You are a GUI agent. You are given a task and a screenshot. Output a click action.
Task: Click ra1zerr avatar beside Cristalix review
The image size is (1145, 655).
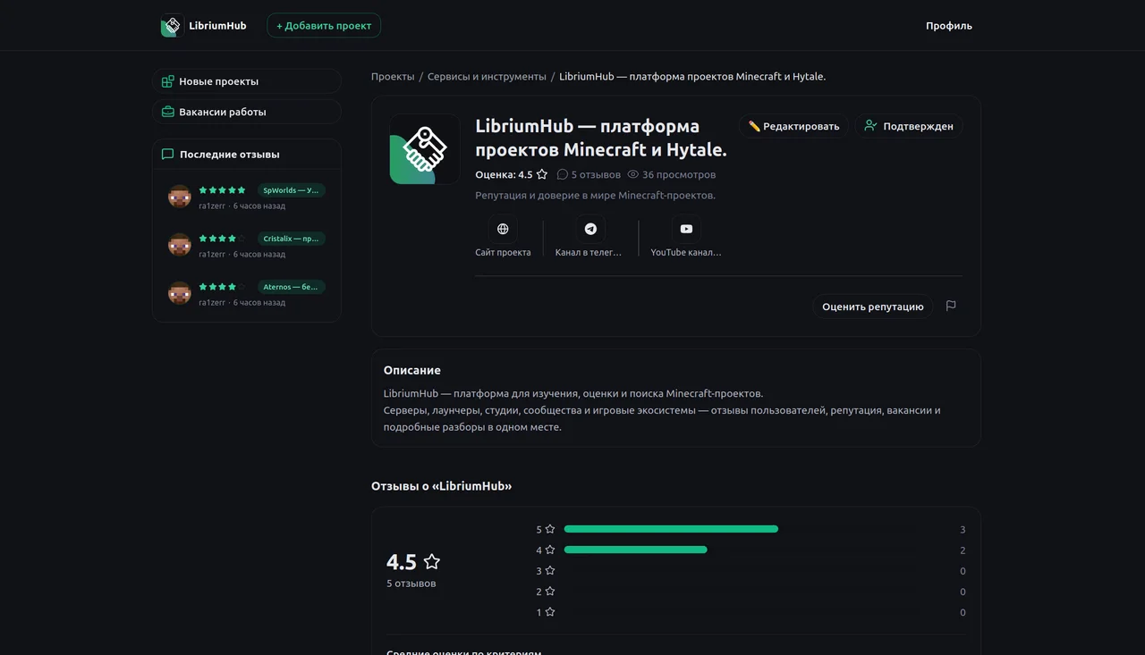[180, 245]
